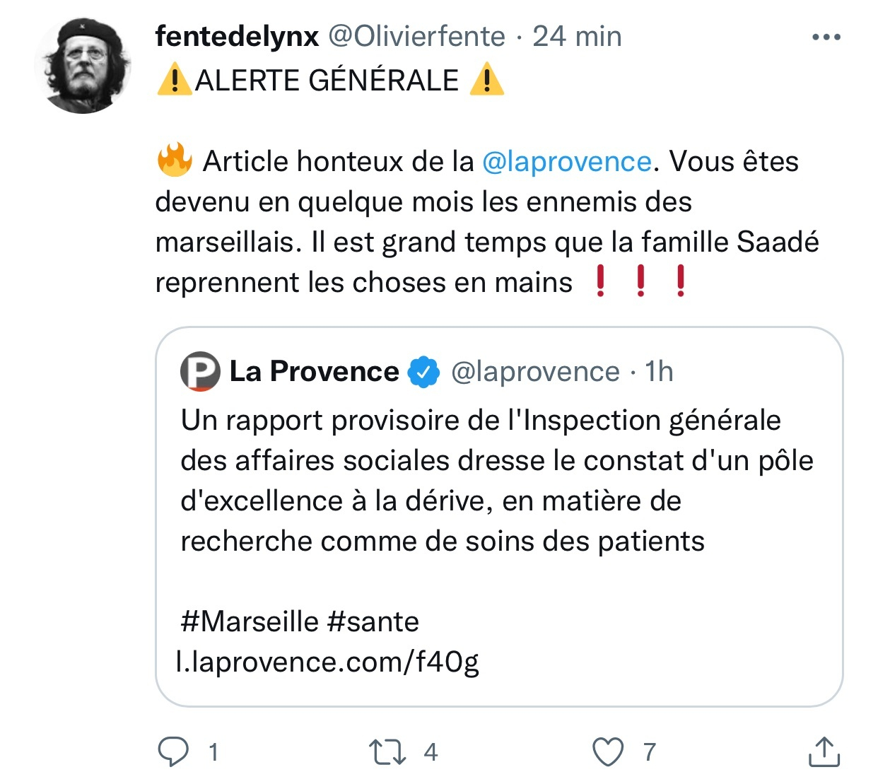
Task: Open the three-dot more options menu
Action: [x=826, y=37]
